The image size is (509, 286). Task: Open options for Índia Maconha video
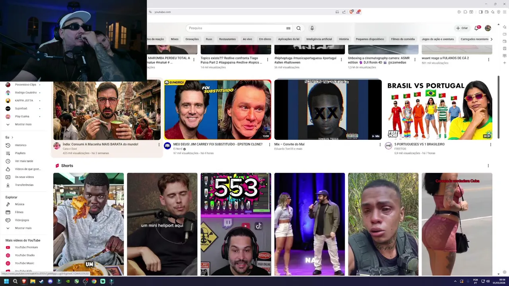pos(159,145)
